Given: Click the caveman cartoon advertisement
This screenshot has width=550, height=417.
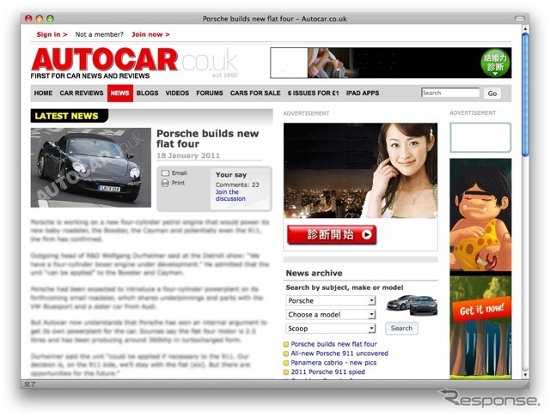Looking at the screenshot, I should tap(480, 215).
